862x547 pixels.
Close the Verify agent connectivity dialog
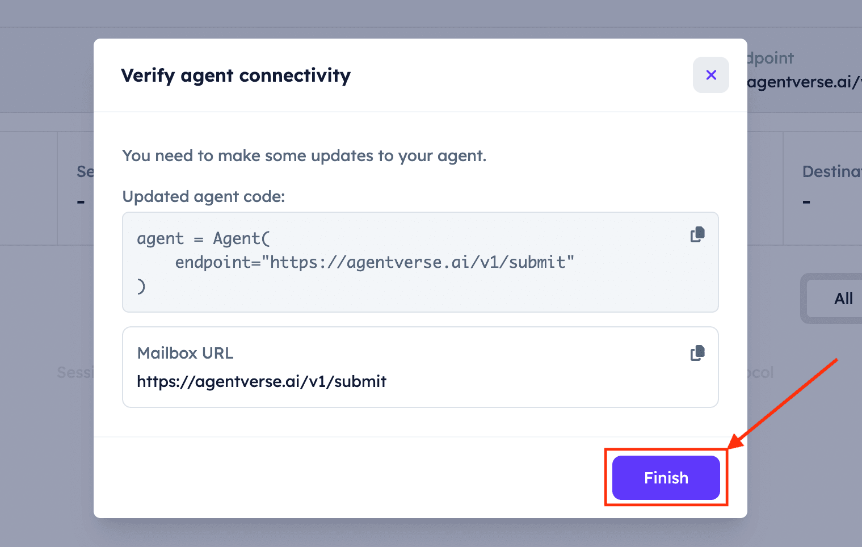pos(711,75)
